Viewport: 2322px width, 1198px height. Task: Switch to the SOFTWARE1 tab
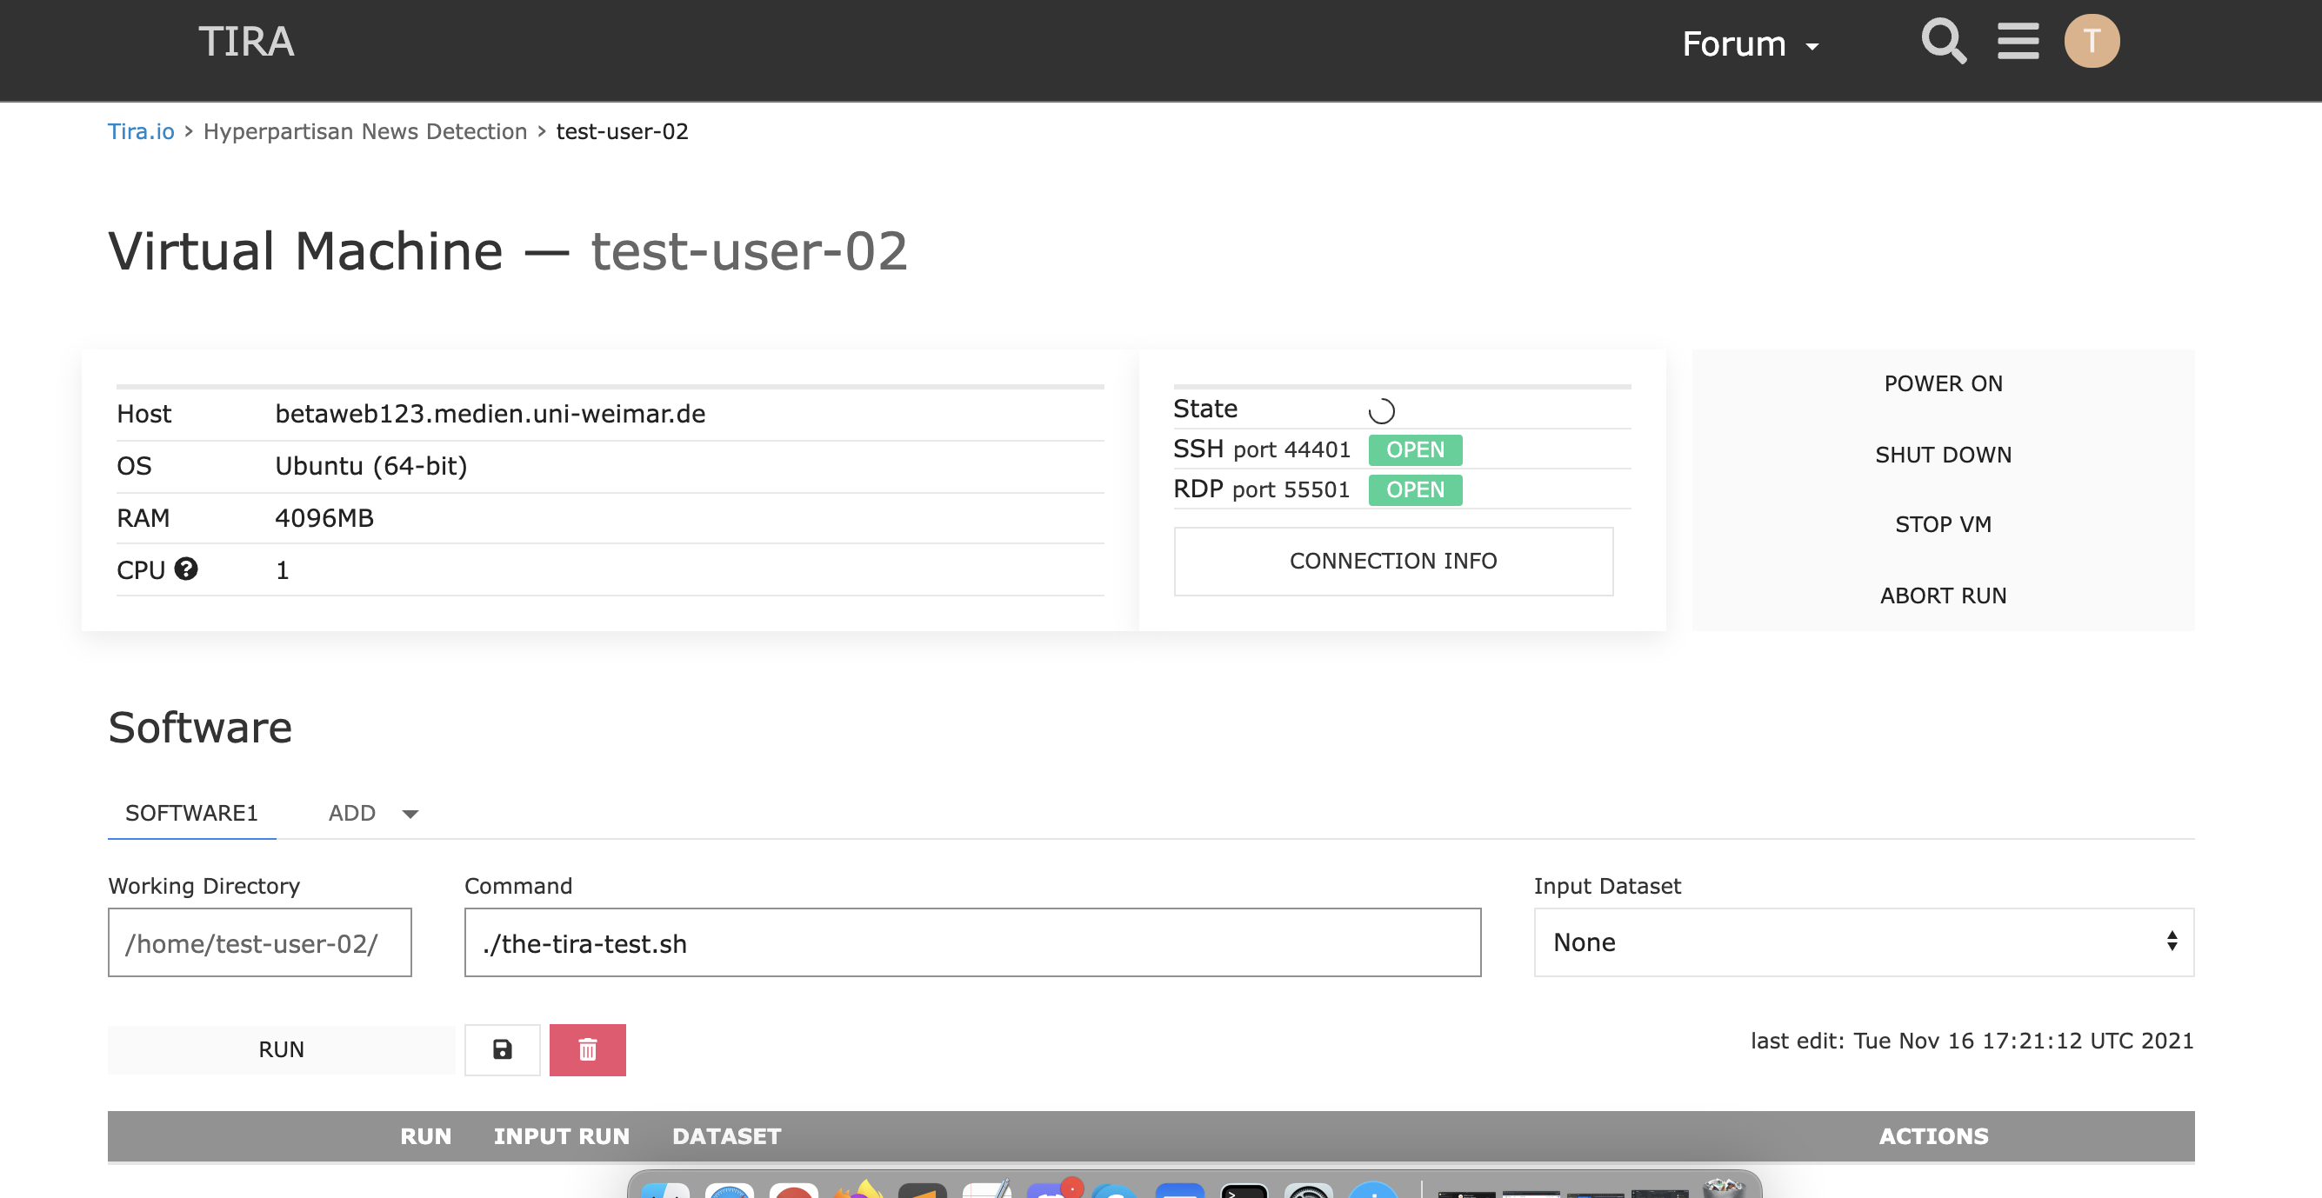click(x=191, y=812)
